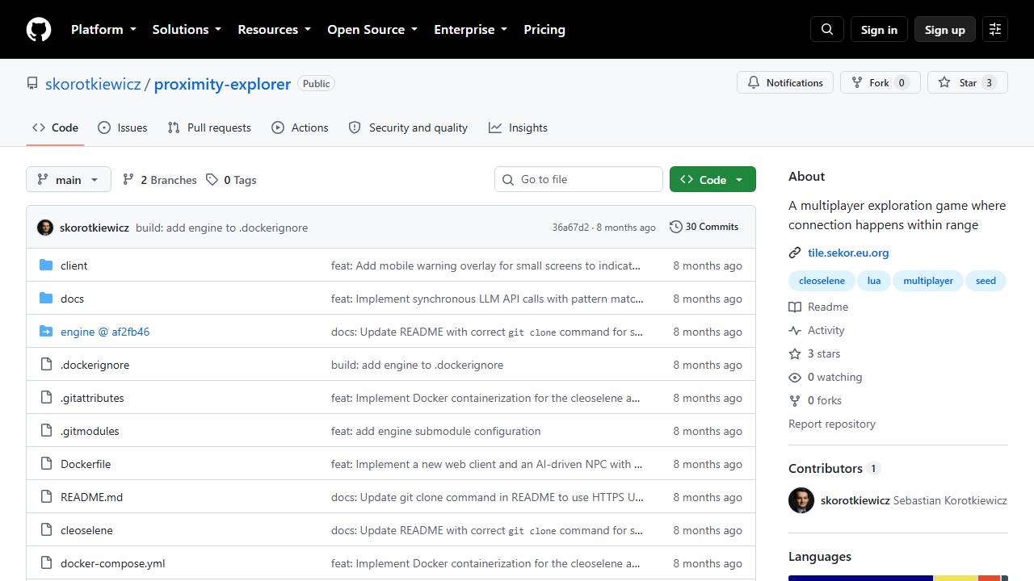
Task: Star the proximity-explorer repository
Action: 968,82
